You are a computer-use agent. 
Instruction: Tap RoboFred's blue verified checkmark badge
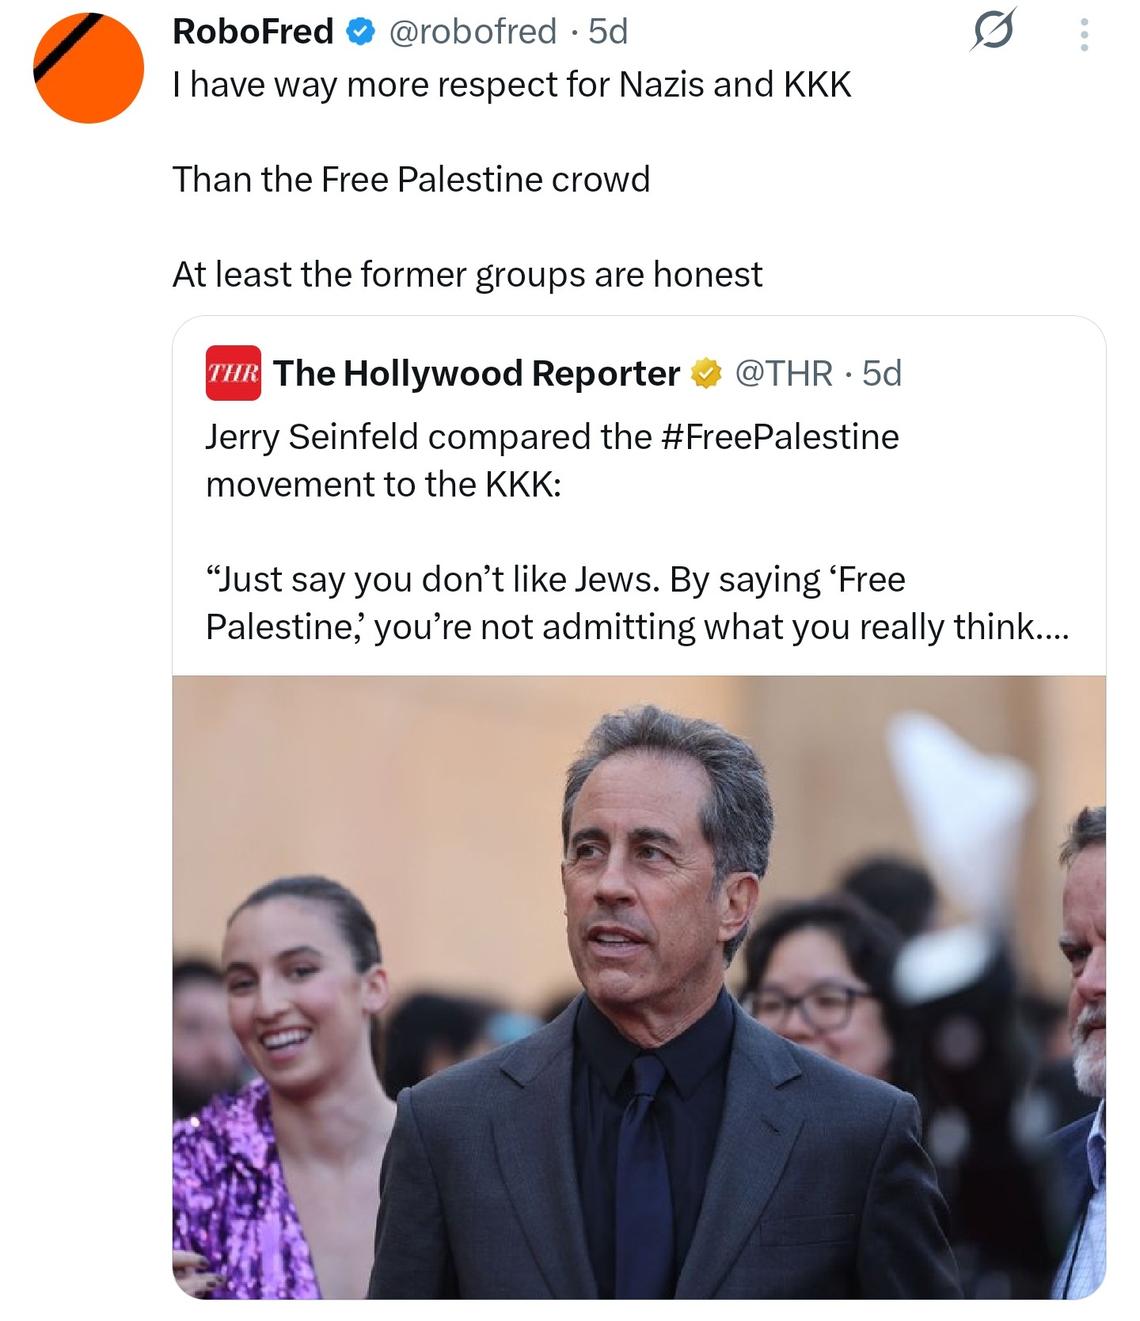pyautogui.click(x=361, y=32)
